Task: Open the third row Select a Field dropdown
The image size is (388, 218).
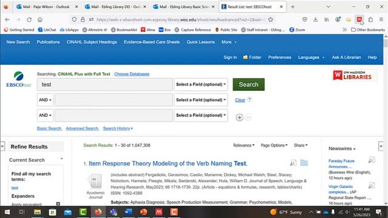Action: (x=201, y=115)
